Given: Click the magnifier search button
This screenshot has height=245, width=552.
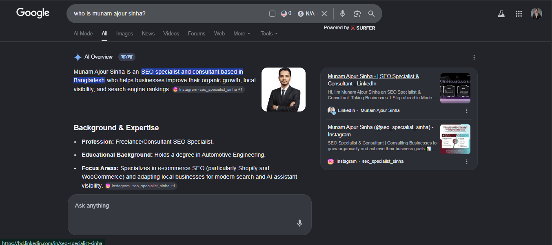Looking at the screenshot, I should [371, 14].
